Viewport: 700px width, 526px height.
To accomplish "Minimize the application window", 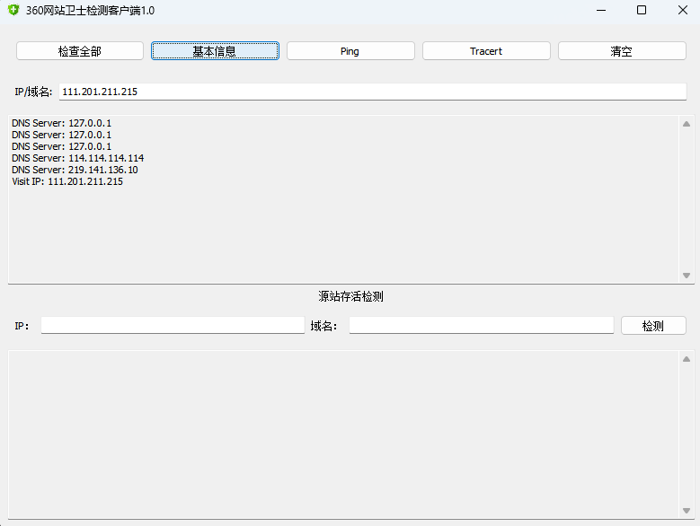I will coord(600,10).
